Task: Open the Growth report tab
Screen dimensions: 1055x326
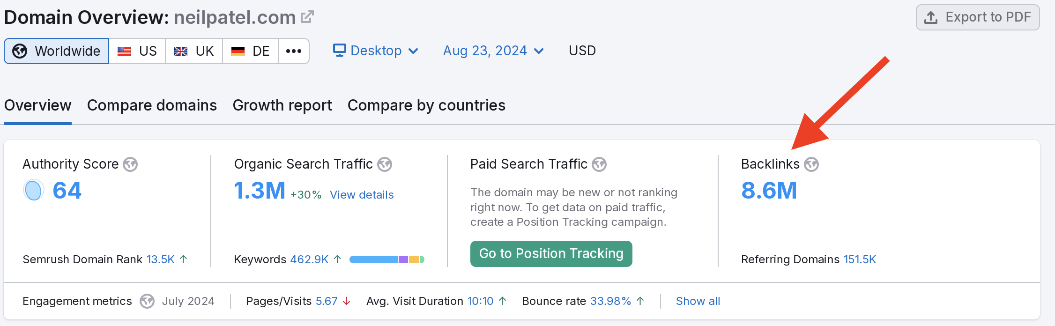Action: 282,105
